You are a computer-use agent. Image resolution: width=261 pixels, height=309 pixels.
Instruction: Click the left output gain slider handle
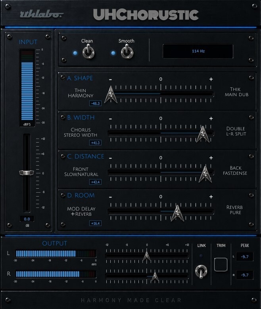point(147,256)
